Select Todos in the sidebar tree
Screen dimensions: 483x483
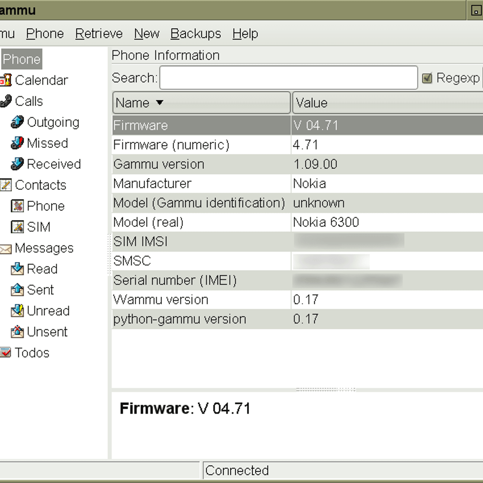[x=32, y=353]
